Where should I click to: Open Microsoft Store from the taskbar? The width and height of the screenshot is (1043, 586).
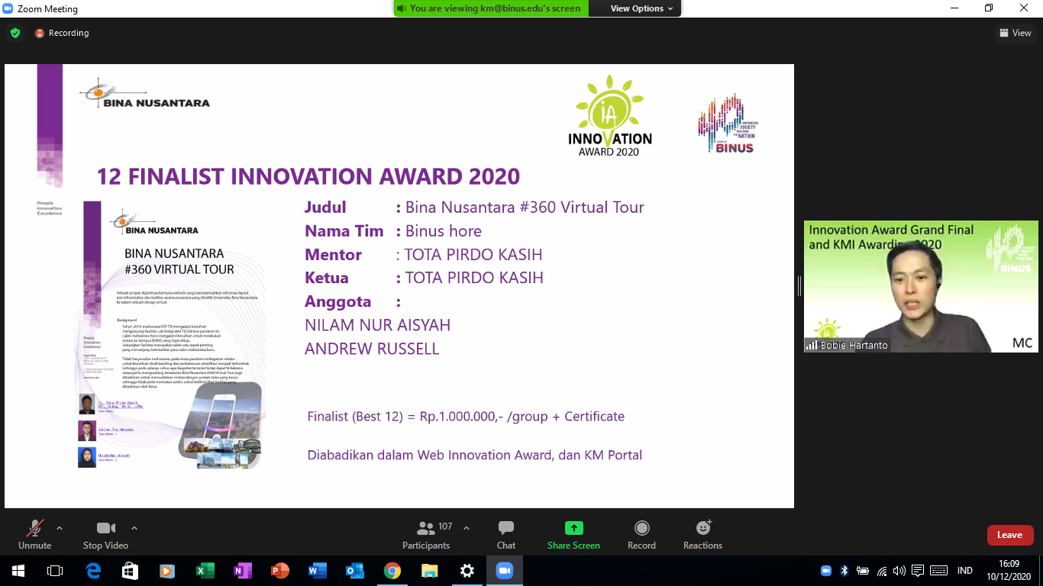click(x=131, y=571)
